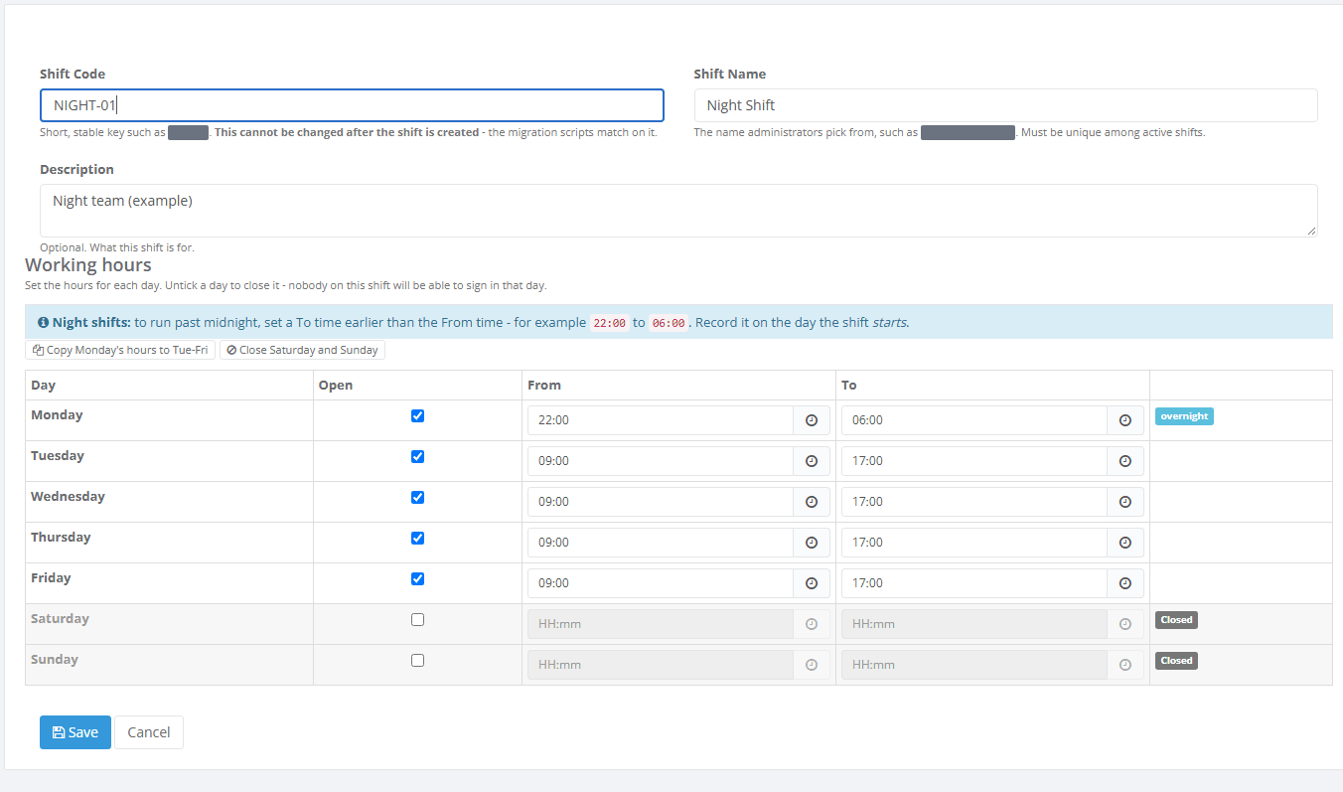Tick the Sunday Open checkbox
The width and height of the screenshot is (1343, 792).
point(417,660)
